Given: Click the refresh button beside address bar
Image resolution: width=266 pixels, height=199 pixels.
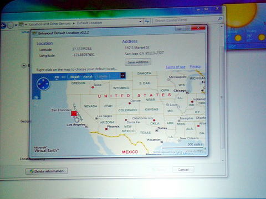Looking at the screenshot, I should click(147, 22).
